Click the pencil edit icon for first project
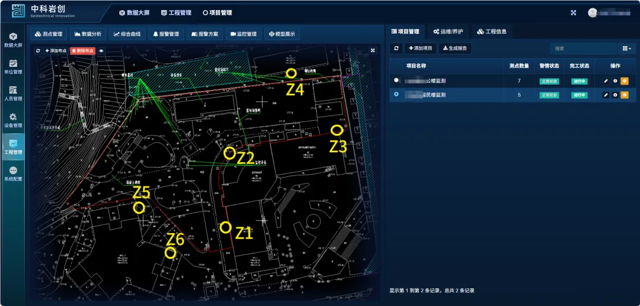640x306 pixels. (x=606, y=80)
